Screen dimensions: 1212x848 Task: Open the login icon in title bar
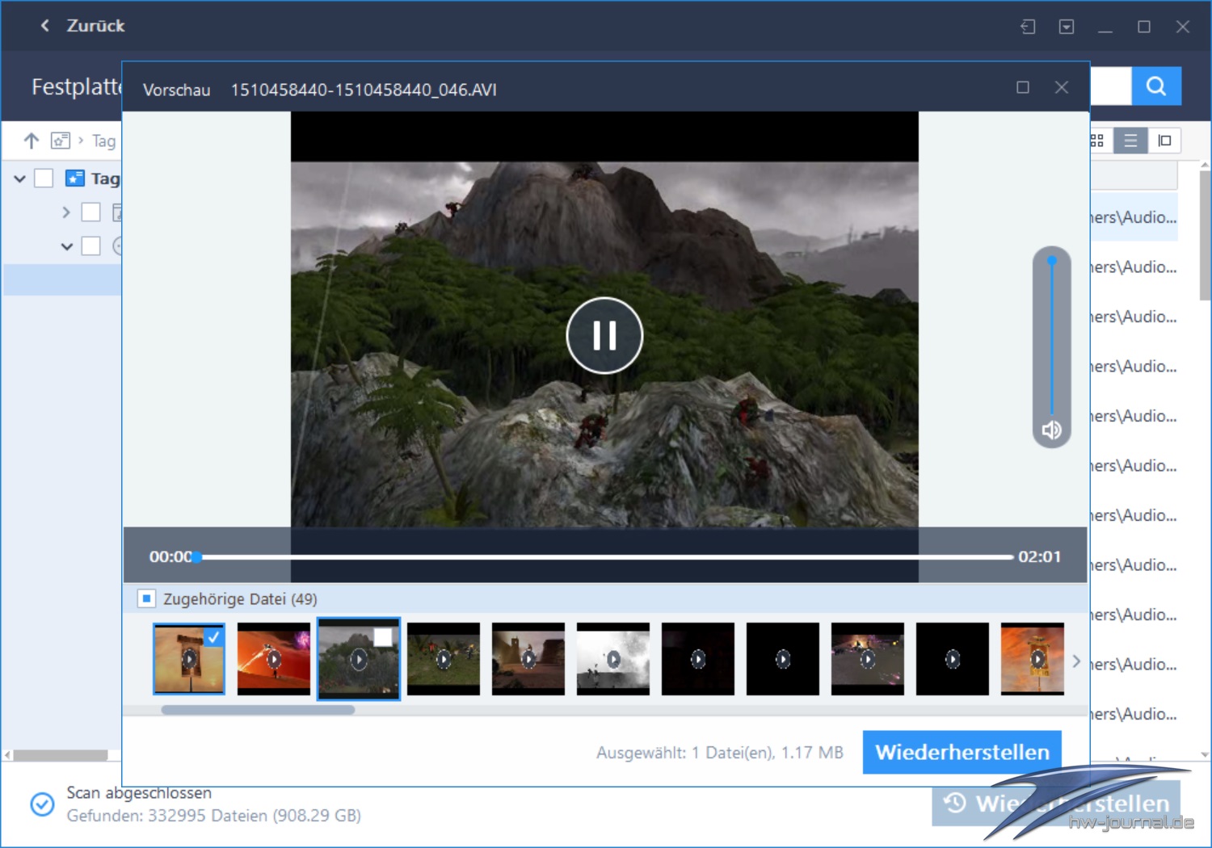pyautogui.click(x=1028, y=27)
